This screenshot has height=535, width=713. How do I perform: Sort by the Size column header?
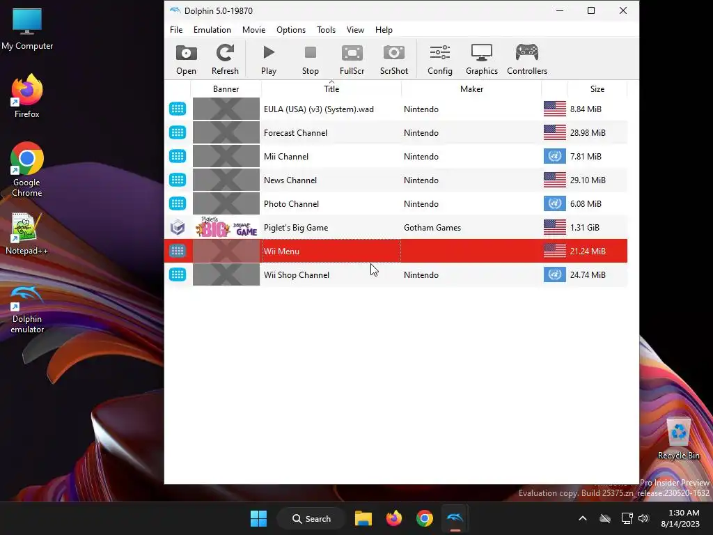click(x=597, y=88)
